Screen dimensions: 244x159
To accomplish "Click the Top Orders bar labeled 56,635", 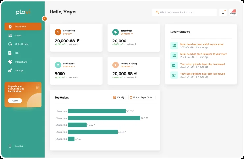I will tap(97, 111).
